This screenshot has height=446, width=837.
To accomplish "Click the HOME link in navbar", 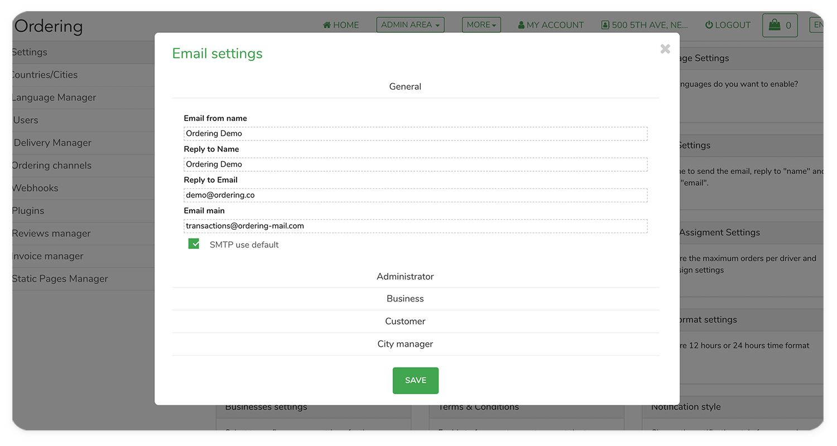I will (x=341, y=25).
